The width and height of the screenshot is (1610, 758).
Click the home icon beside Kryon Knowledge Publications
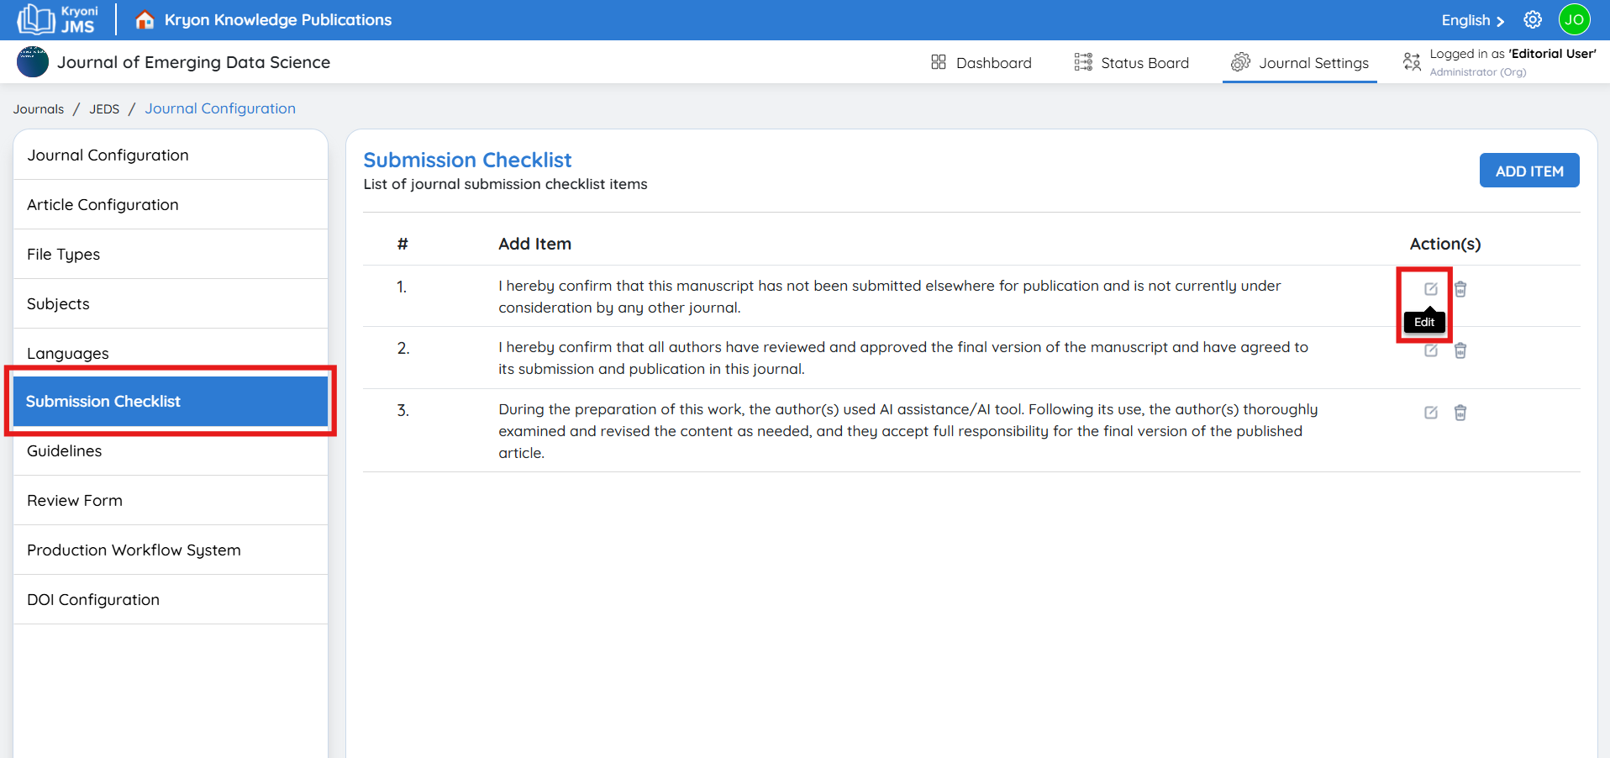pyautogui.click(x=145, y=20)
